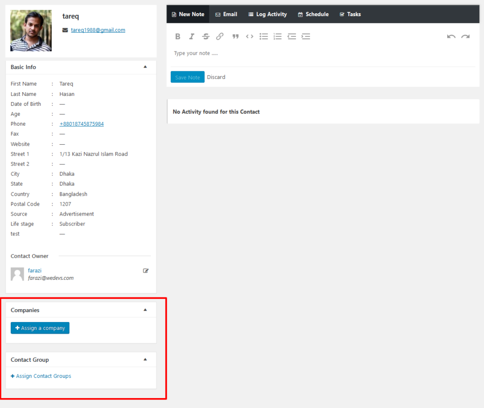Apply italic formatting in note editor
The image size is (484, 408).
pos(191,36)
